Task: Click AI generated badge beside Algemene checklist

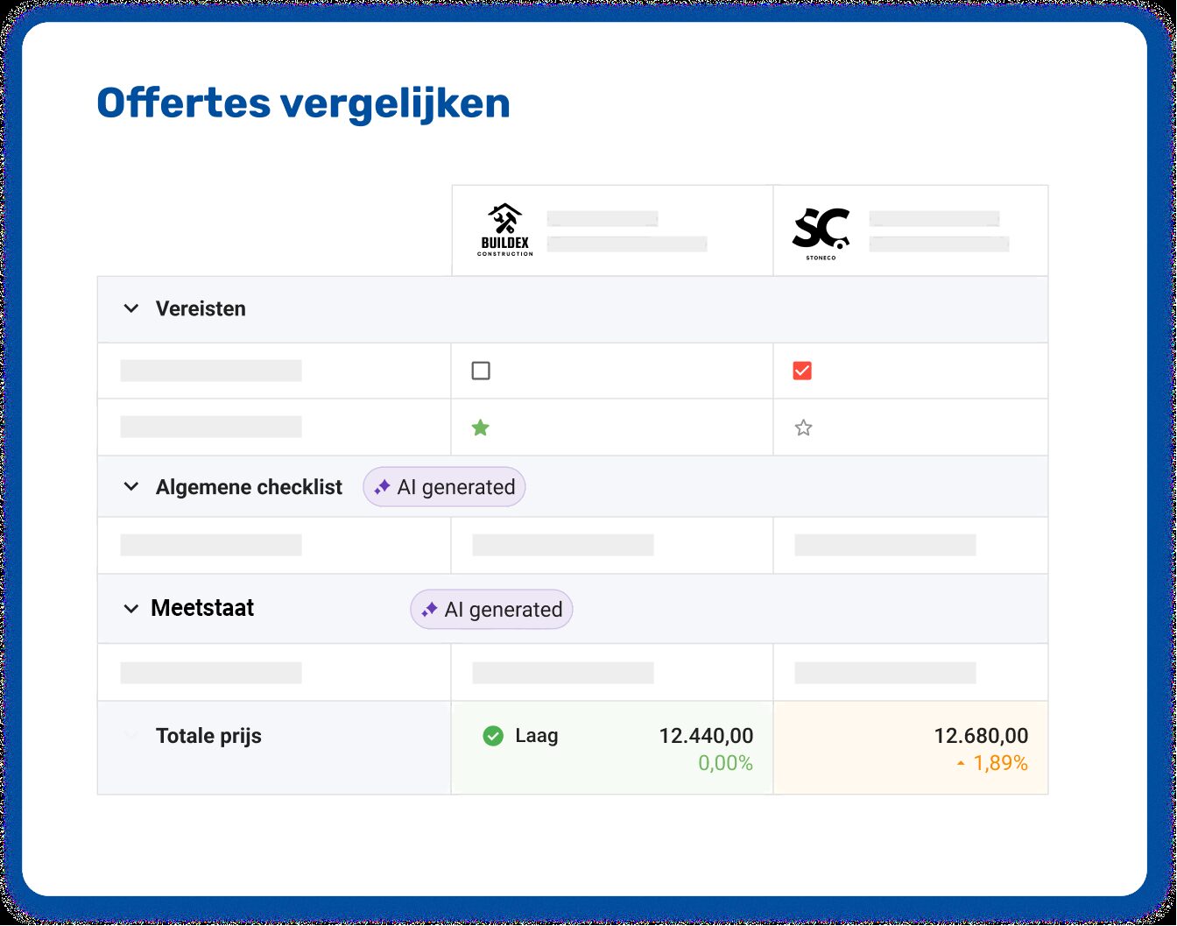Action: tap(444, 487)
